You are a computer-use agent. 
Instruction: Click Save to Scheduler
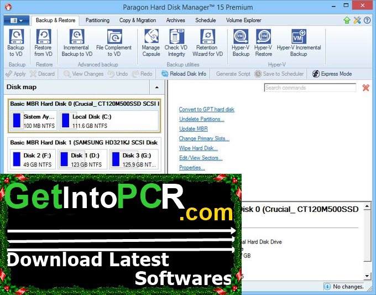click(x=279, y=74)
